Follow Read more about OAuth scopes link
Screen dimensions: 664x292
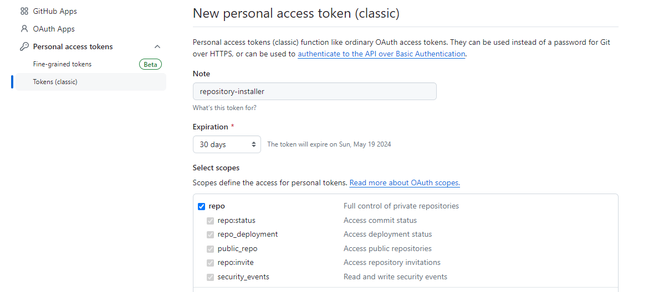click(405, 182)
